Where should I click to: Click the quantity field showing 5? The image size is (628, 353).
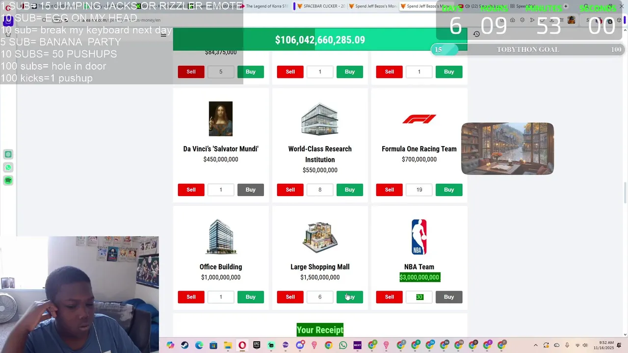pos(221,72)
